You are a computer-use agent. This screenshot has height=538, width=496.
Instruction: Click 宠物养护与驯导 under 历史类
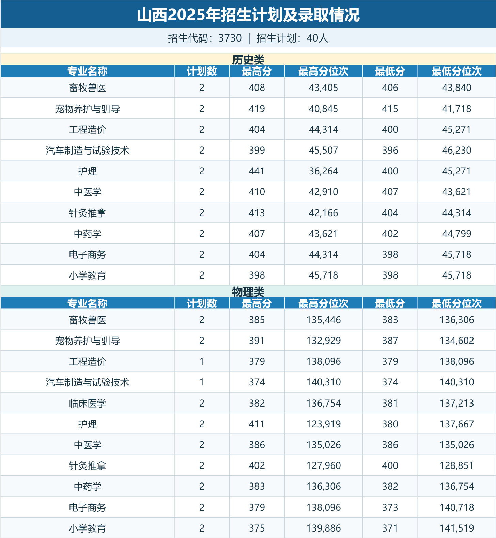pos(88,109)
